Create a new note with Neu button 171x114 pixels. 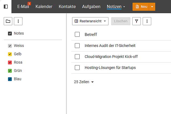click(x=141, y=7)
